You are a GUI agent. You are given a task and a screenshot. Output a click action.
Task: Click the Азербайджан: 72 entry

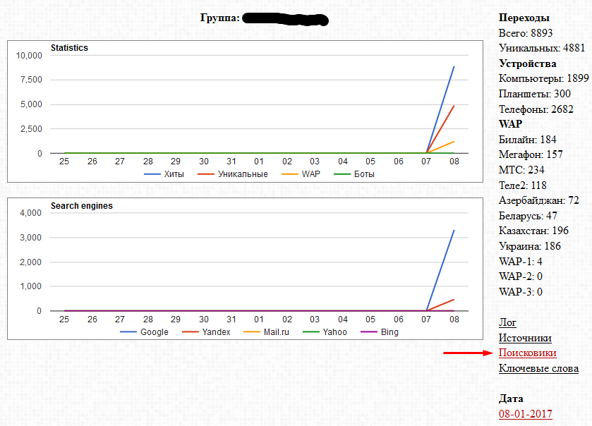coord(539,200)
